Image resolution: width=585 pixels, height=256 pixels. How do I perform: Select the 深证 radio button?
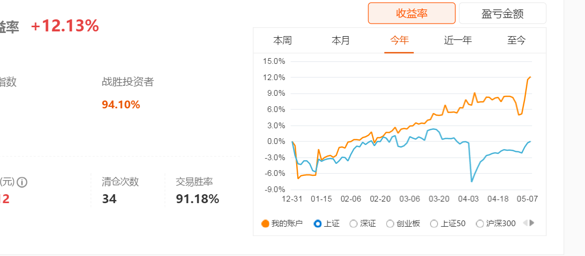pyautogui.click(x=353, y=224)
